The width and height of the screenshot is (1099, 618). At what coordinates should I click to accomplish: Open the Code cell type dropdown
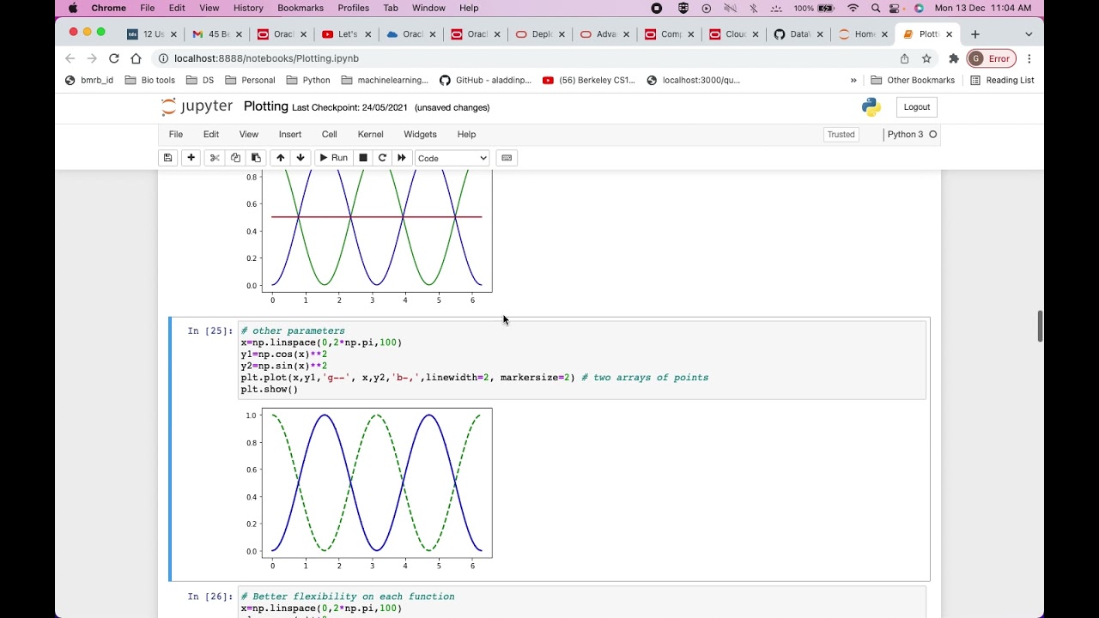coord(452,158)
